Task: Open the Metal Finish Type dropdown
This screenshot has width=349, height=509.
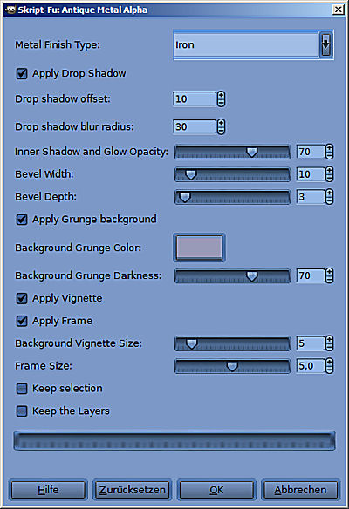Action: 254,44
